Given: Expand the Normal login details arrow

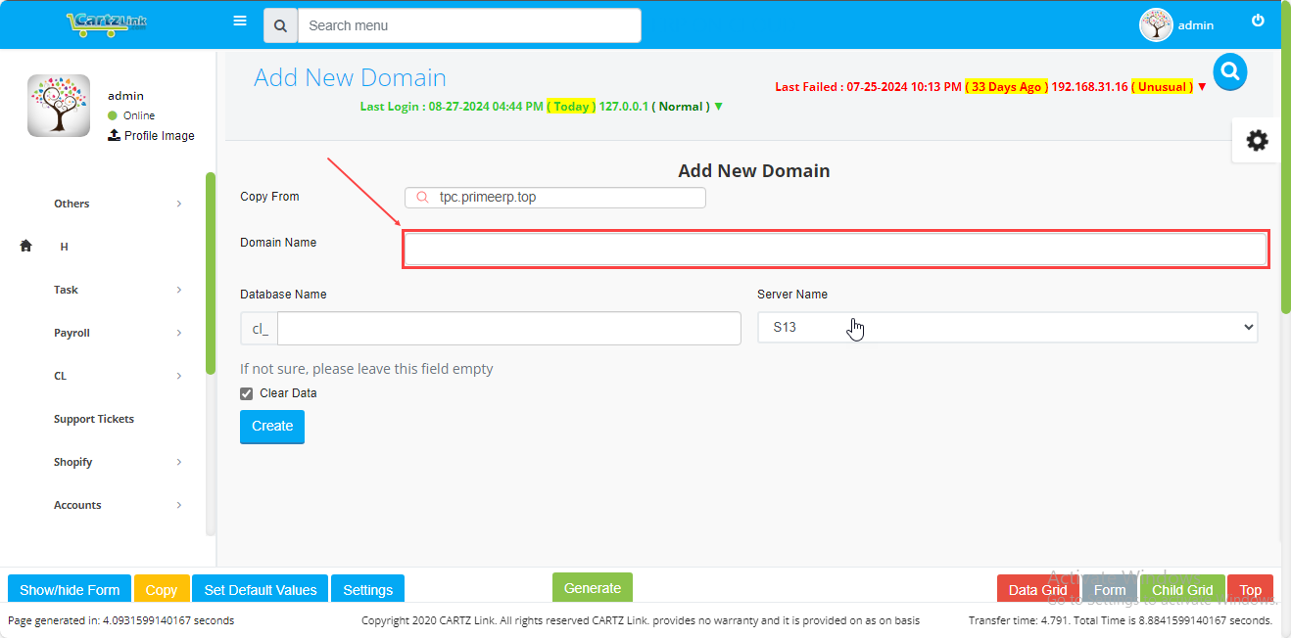Looking at the screenshot, I should click(719, 106).
